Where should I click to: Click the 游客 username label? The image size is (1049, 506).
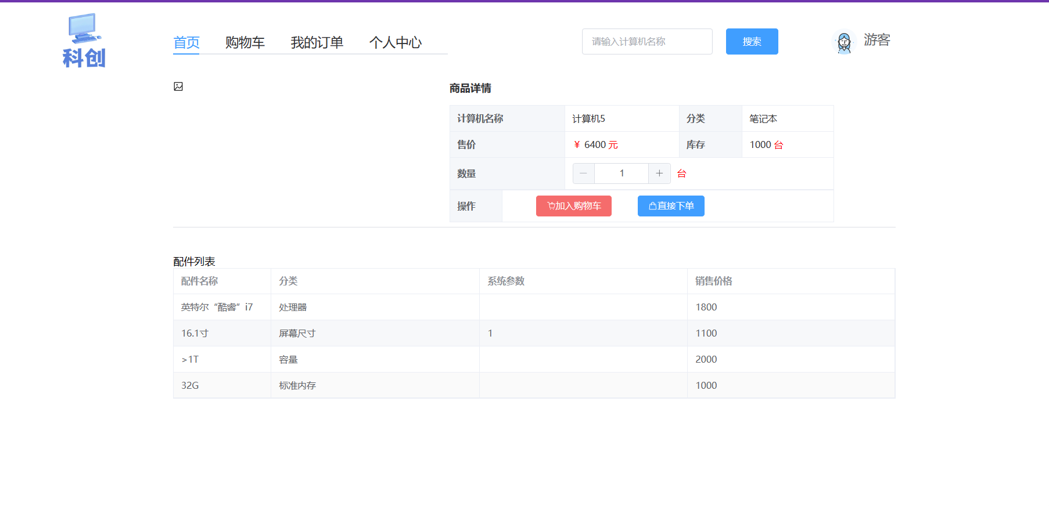click(877, 40)
